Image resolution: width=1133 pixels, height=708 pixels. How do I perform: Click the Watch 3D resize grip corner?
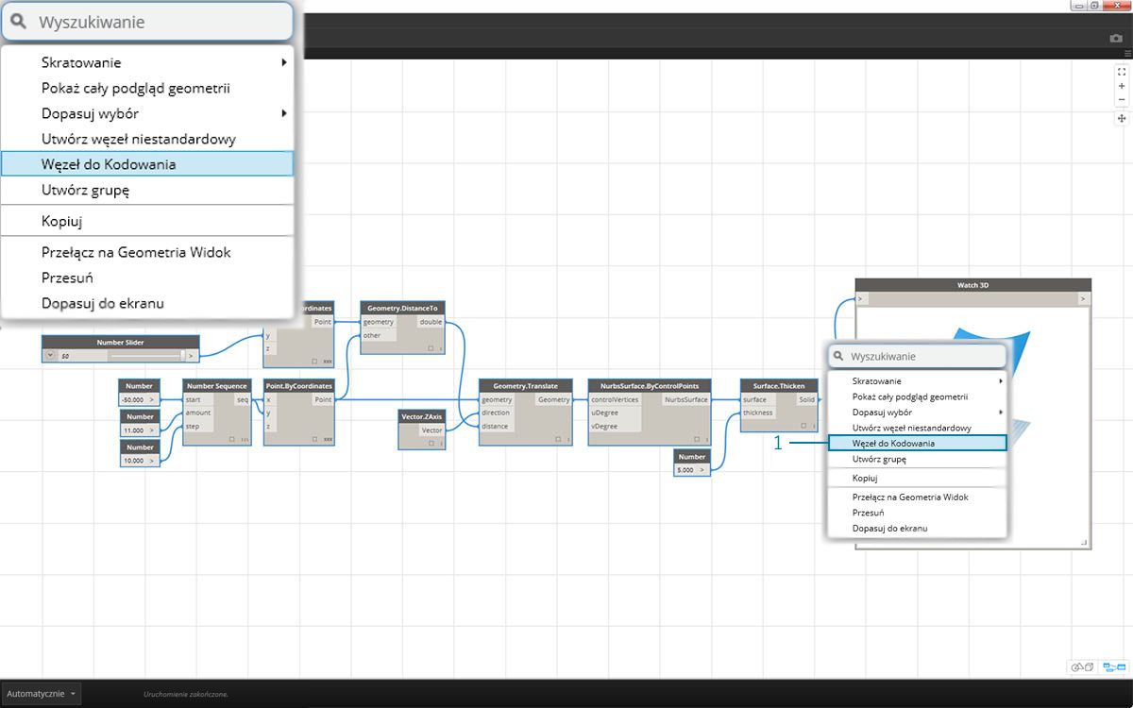(x=1084, y=542)
